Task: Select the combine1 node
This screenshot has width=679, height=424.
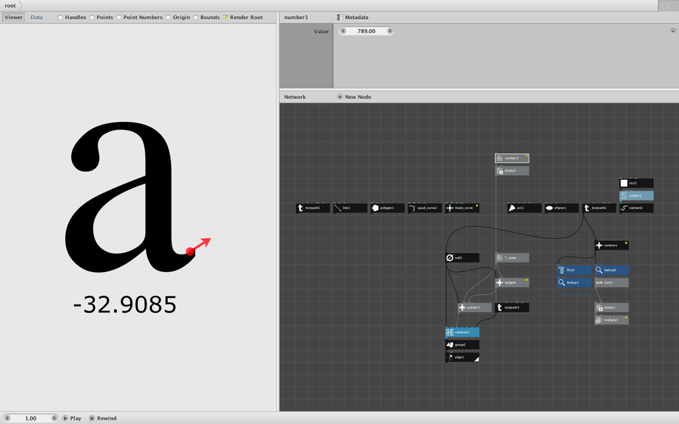Action: pos(462,332)
